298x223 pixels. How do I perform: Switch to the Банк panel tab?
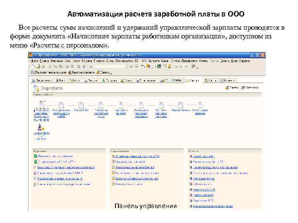click(60, 81)
